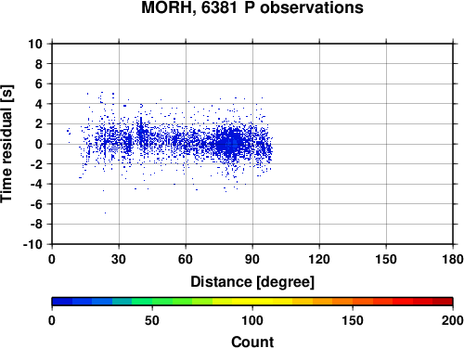Click x-axis tick label '180'

click(x=453, y=259)
